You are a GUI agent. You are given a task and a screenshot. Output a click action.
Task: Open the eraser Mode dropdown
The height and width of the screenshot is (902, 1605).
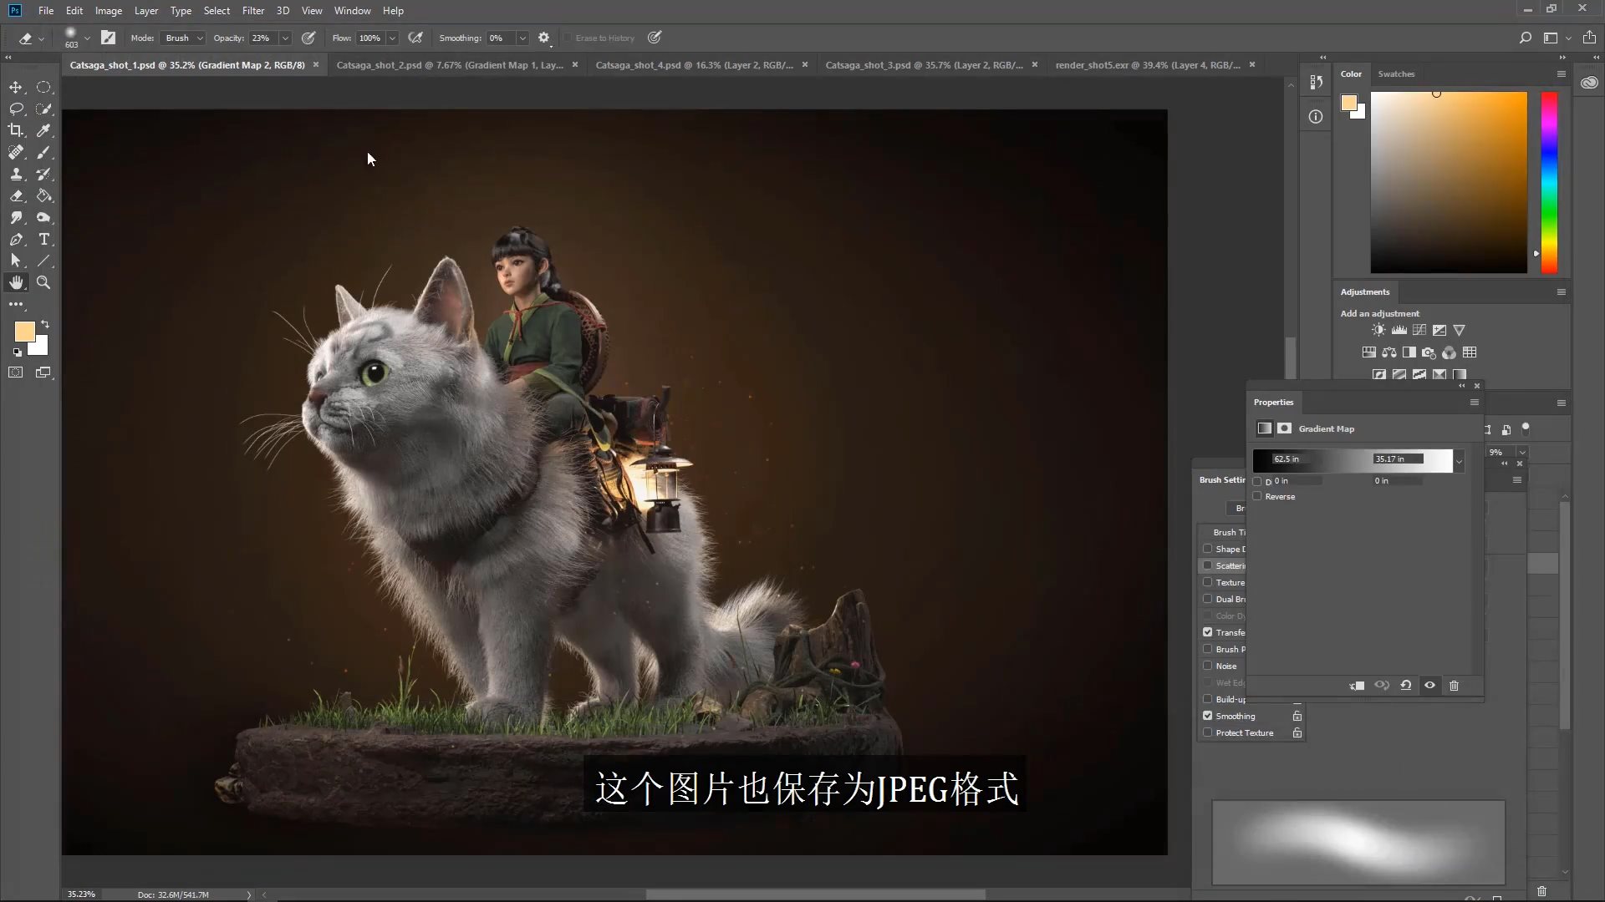tap(184, 38)
